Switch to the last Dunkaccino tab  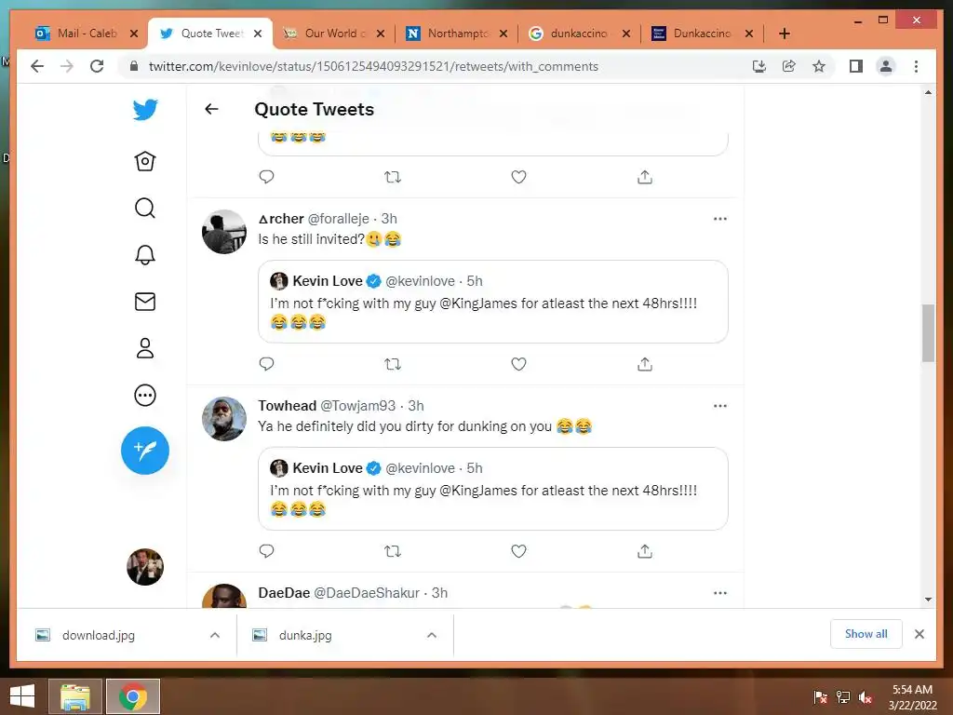click(702, 34)
